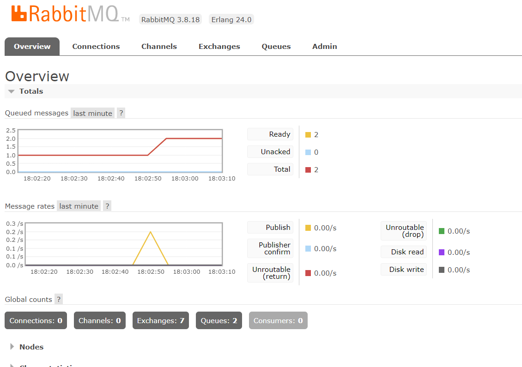Open the Overview tab
This screenshot has width=522, height=367.
pyautogui.click(x=32, y=47)
